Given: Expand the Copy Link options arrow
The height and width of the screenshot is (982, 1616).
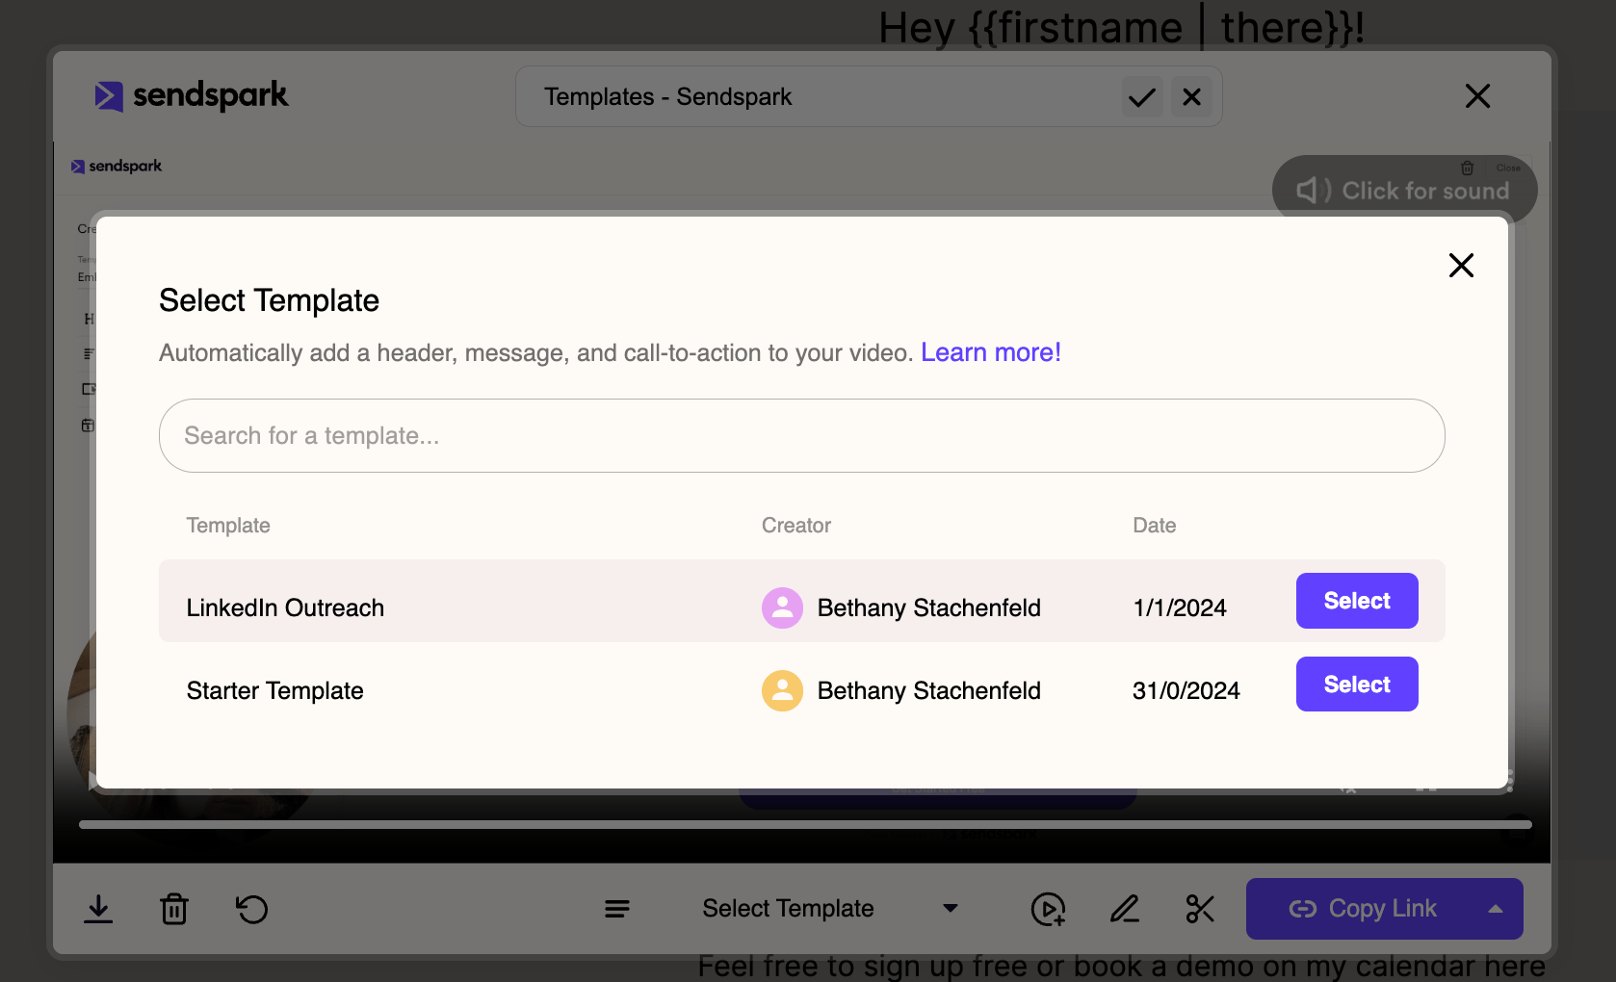Looking at the screenshot, I should [1496, 909].
